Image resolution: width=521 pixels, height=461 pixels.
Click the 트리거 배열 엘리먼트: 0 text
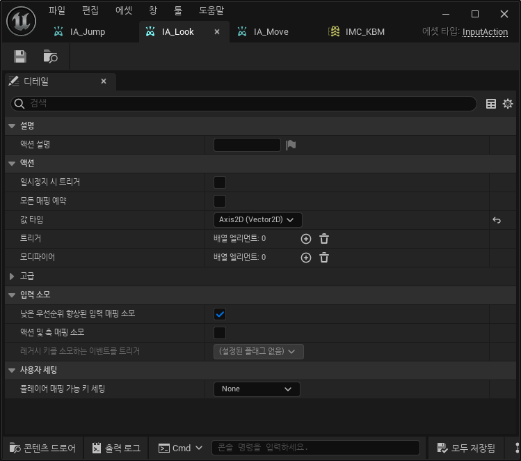[x=239, y=239]
